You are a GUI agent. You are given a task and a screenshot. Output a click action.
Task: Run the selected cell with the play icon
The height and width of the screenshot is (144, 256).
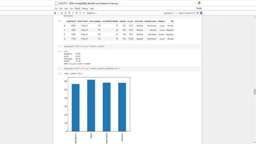coord(73,13)
